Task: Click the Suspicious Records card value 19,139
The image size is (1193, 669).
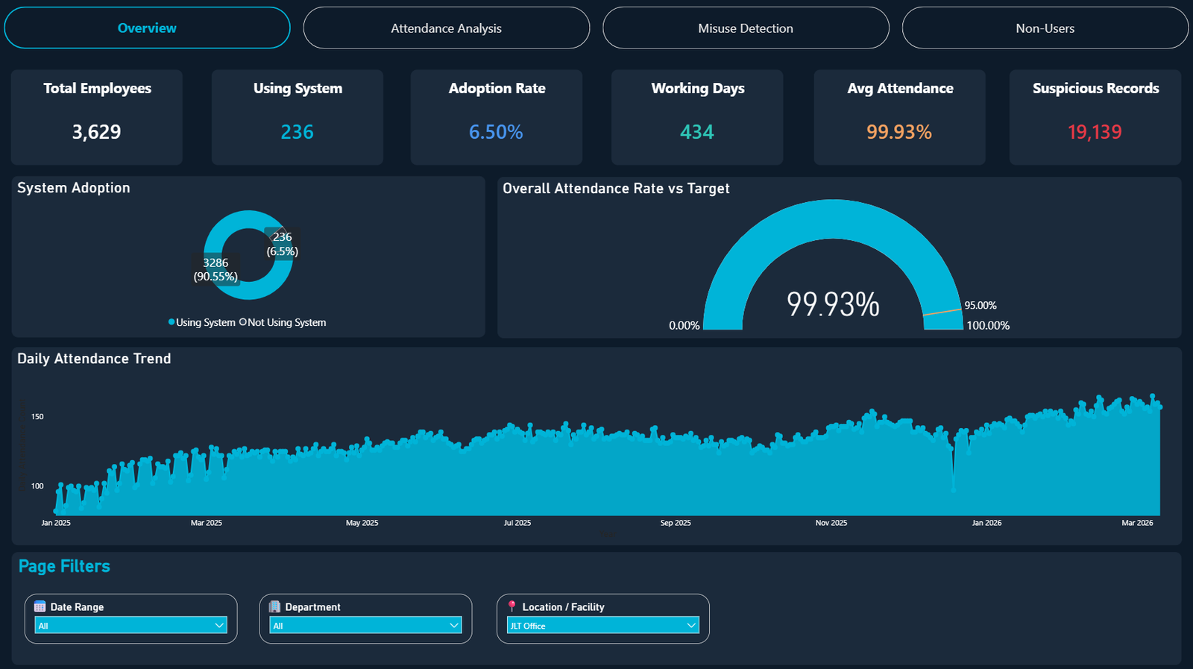Action: (x=1095, y=132)
